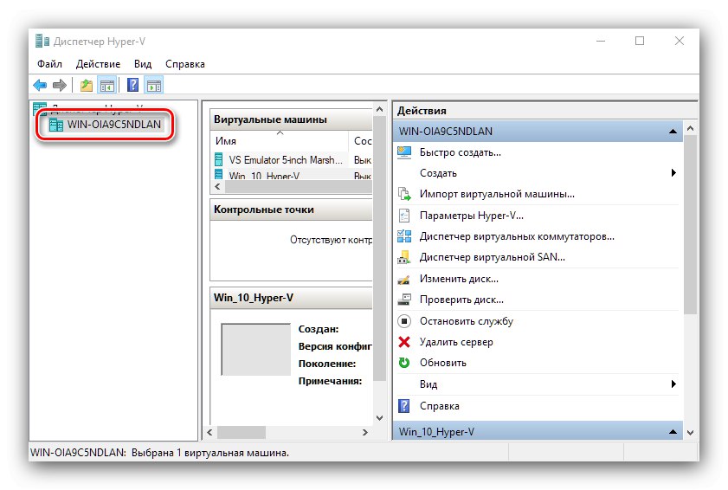The height and width of the screenshot is (490, 728).
Task: Sort by the Имя column header
Action: pos(279,141)
